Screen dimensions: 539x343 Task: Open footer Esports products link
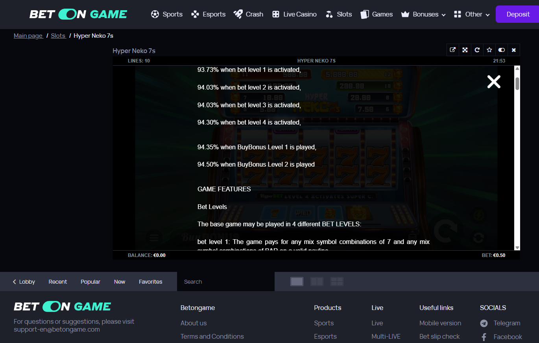point(325,336)
